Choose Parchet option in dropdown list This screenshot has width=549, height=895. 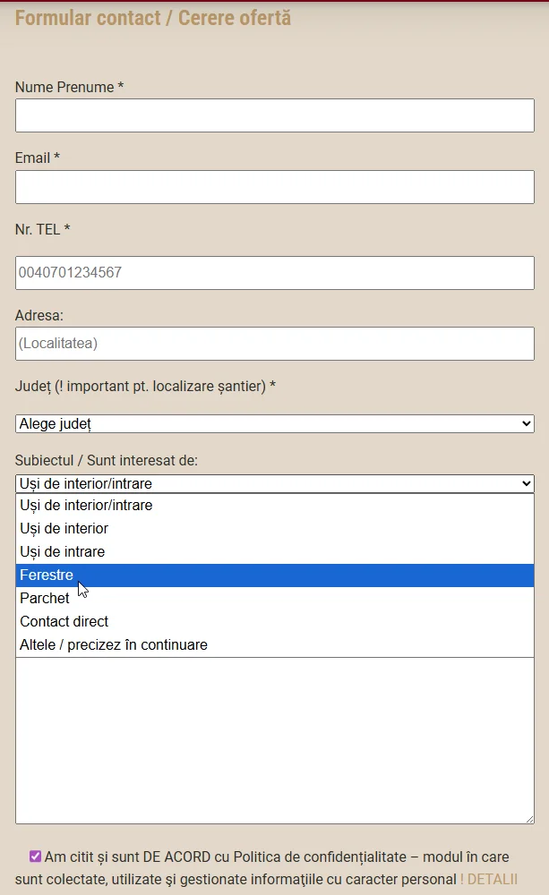point(45,598)
